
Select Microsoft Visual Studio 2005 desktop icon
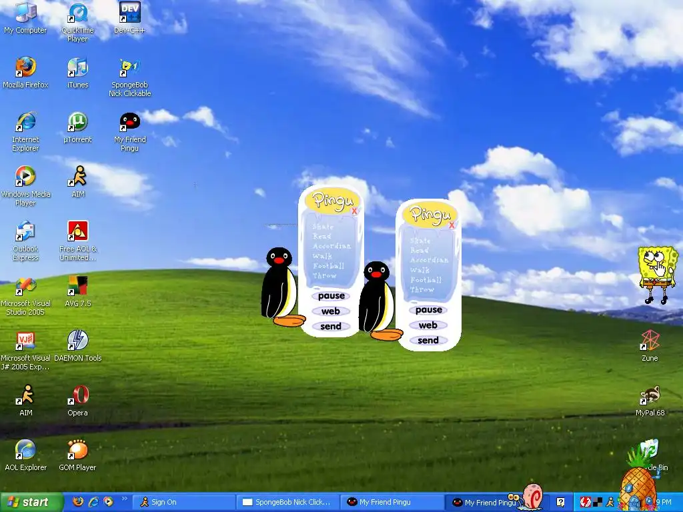[25, 295]
